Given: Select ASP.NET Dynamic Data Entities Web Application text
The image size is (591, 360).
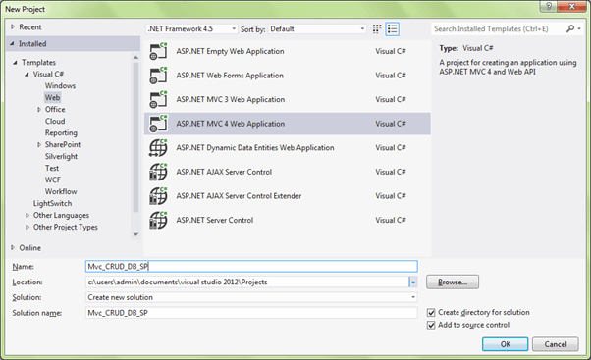Looking at the screenshot, I should 255,147.
